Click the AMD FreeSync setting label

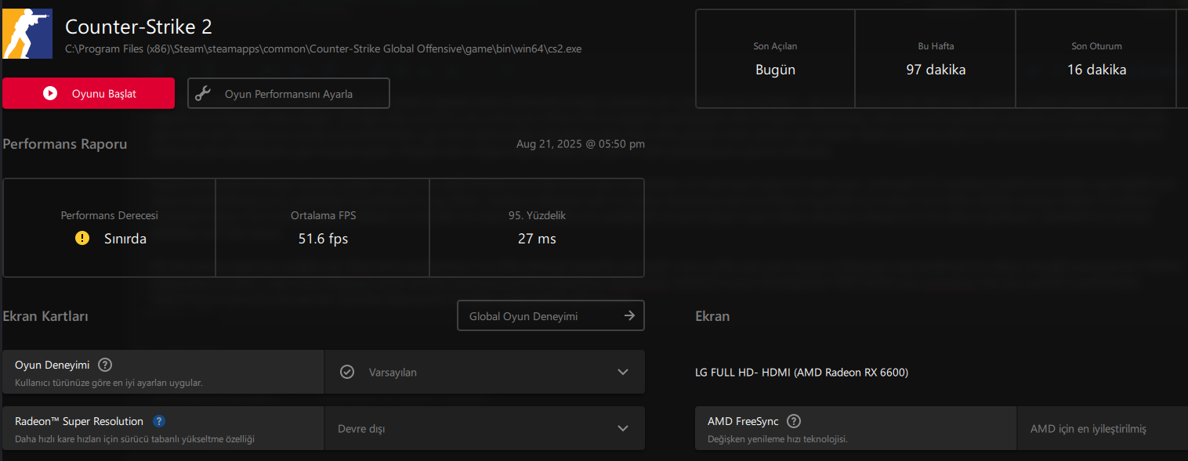744,421
